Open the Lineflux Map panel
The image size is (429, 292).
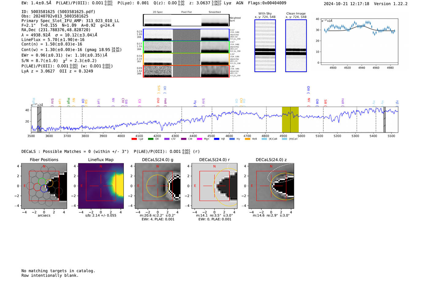pyautogui.click(x=101, y=186)
